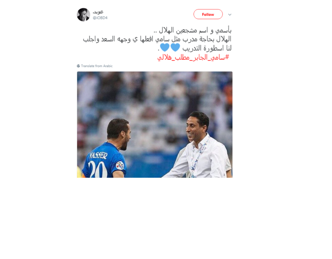Click the first line of tweet text

point(192,30)
